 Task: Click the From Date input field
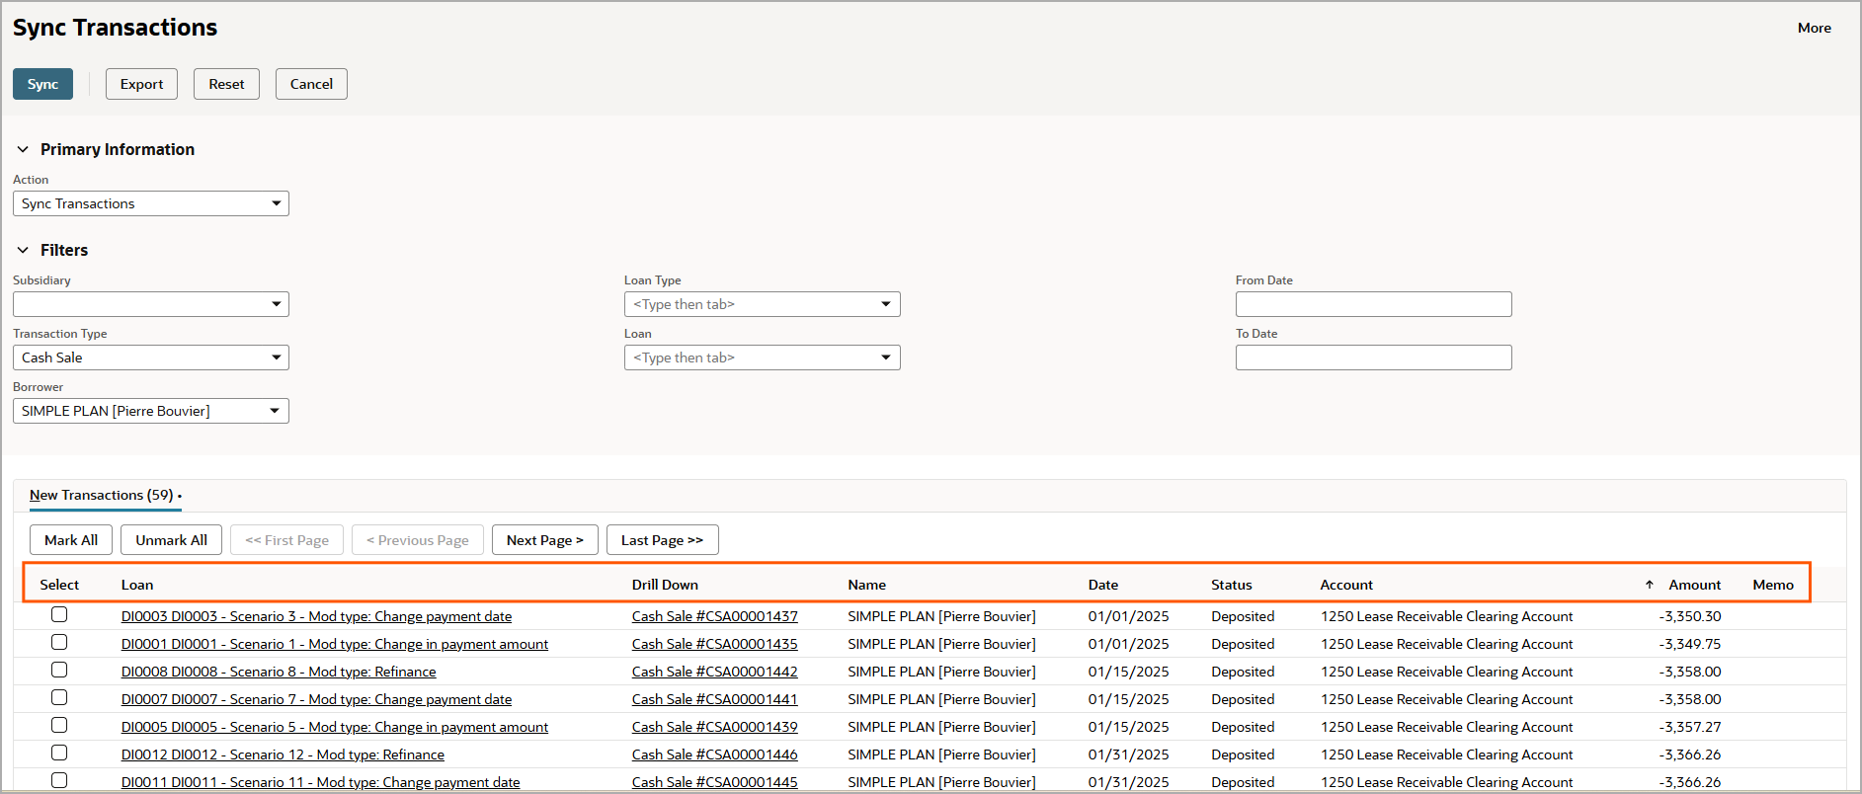pyautogui.click(x=1372, y=304)
